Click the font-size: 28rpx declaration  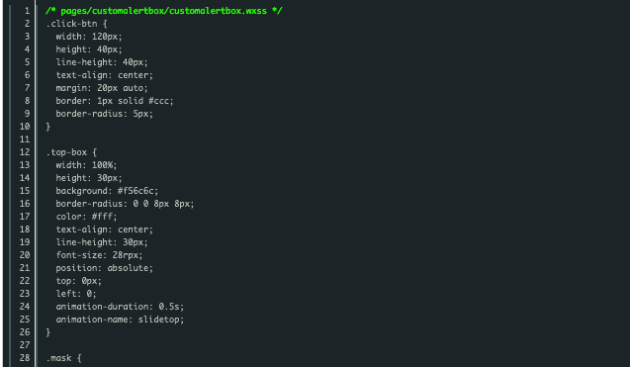99,255
